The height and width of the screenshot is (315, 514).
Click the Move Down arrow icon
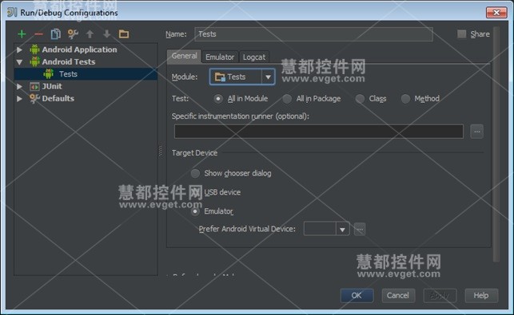(107, 33)
